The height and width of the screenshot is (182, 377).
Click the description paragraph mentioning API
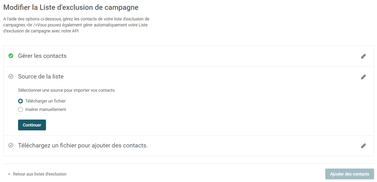(x=76, y=25)
